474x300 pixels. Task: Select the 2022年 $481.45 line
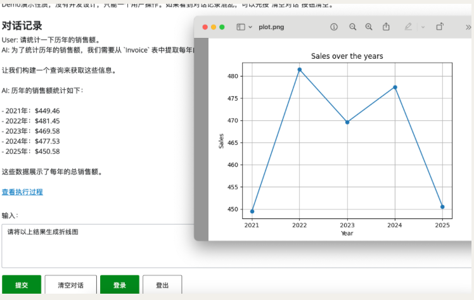[31, 121]
